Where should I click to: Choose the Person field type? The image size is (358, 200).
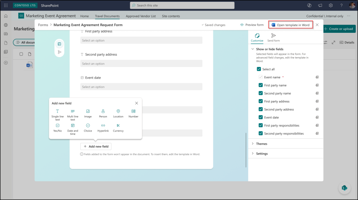point(103,113)
